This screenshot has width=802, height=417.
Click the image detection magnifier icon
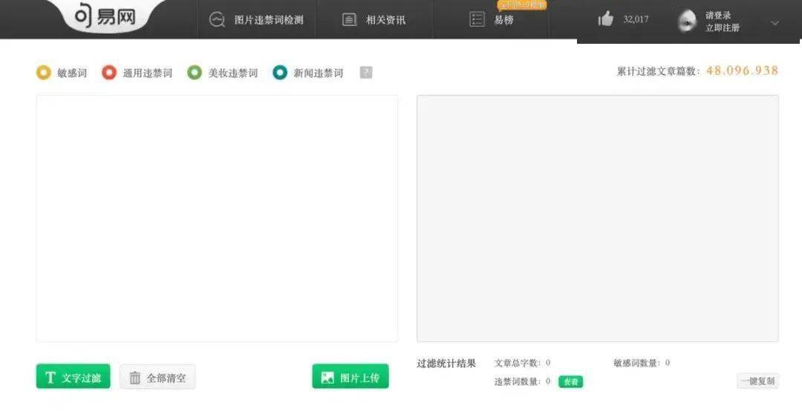click(217, 20)
